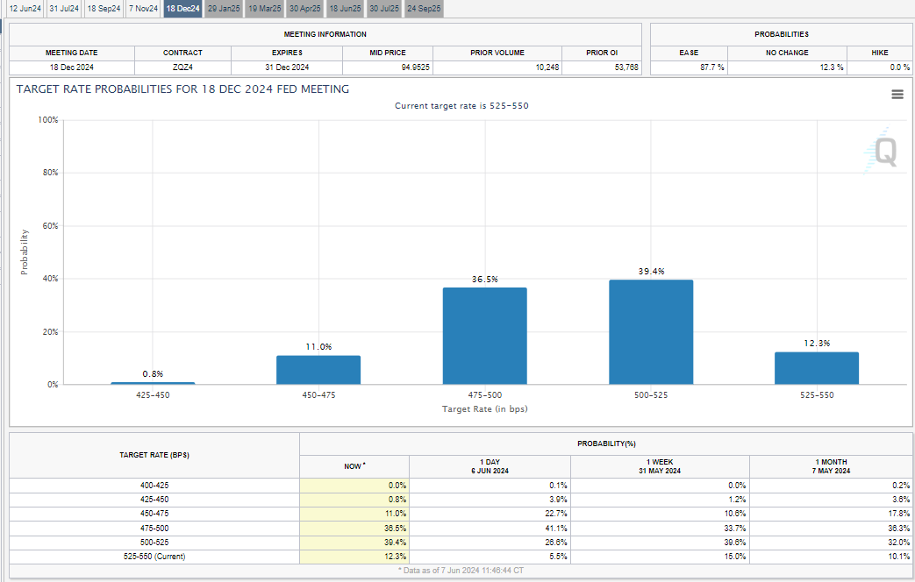
Task: Switch to the 18 Sep24 meeting tab
Action: pyautogui.click(x=104, y=9)
